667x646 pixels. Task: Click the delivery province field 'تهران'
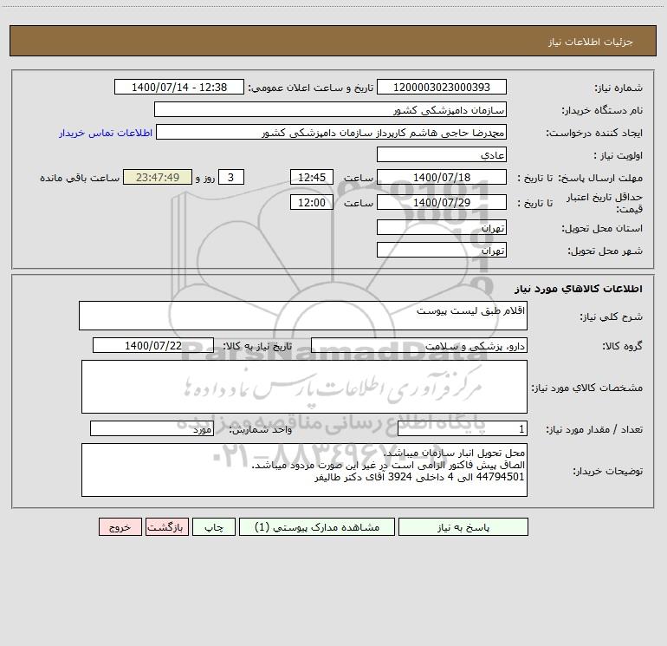tap(442, 227)
